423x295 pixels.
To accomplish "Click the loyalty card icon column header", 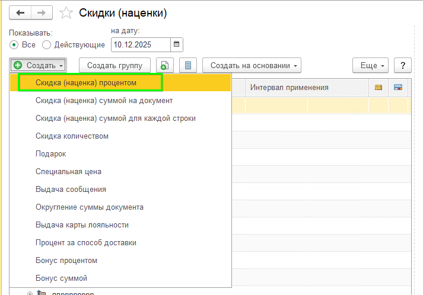I will [398, 87].
